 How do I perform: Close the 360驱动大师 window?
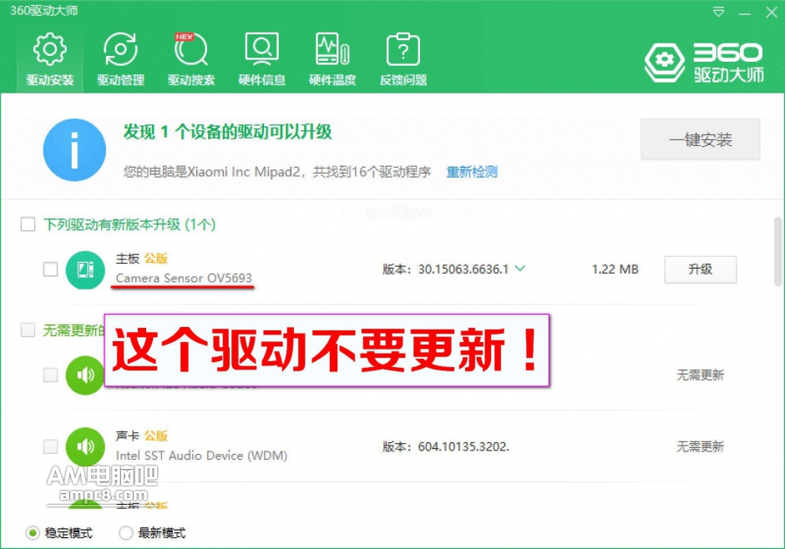[x=772, y=13]
